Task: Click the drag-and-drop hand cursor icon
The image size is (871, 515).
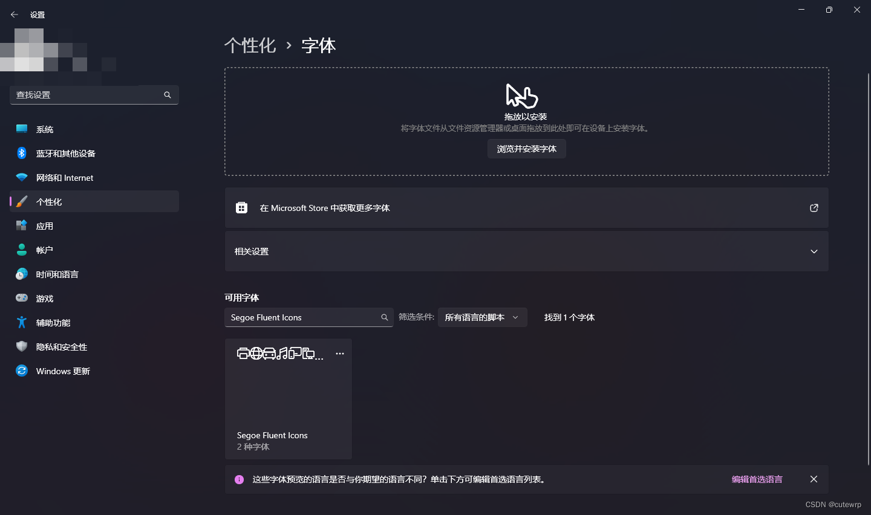Action: click(521, 97)
